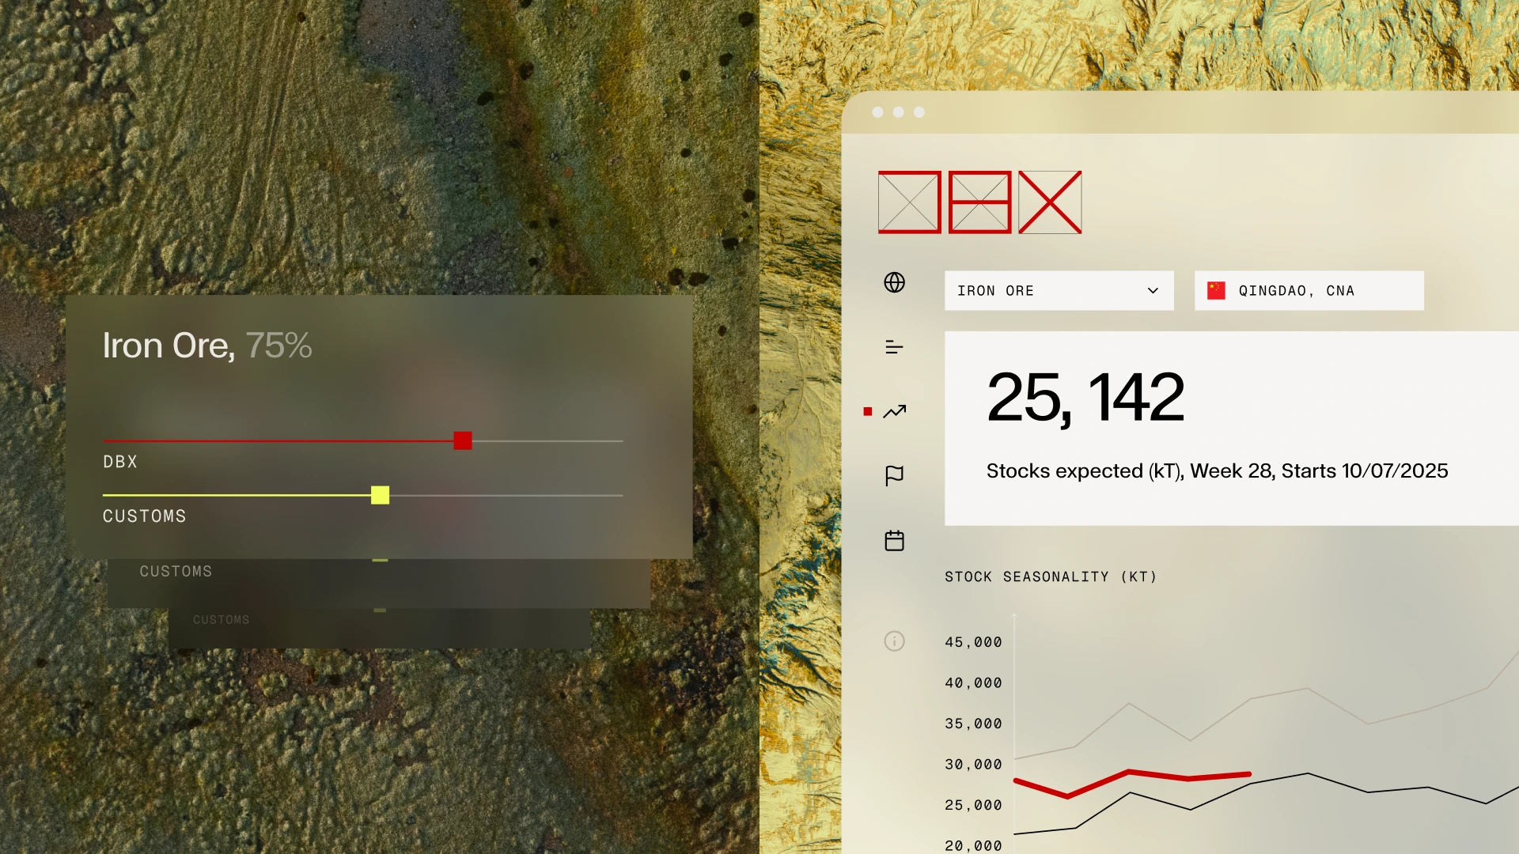Click the red line on seasonality chart
The width and height of the screenshot is (1519, 854).
click(1159, 777)
